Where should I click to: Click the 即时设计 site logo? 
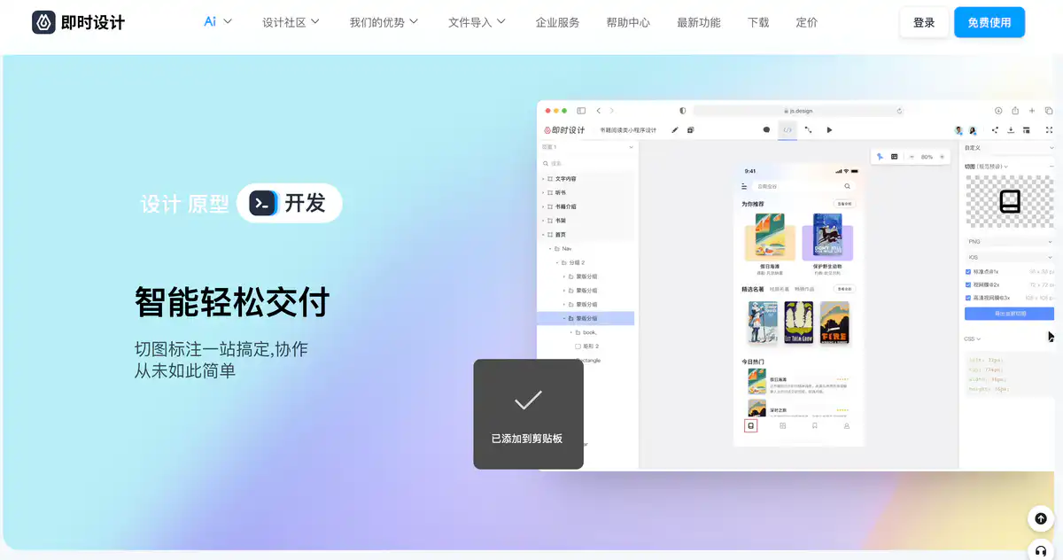click(x=78, y=22)
